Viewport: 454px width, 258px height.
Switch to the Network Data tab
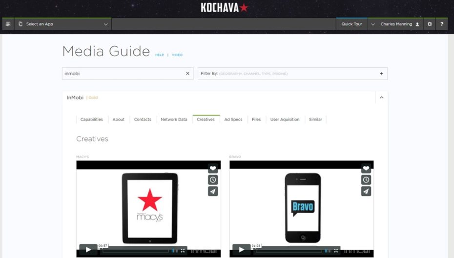click(x=174, y=119)
